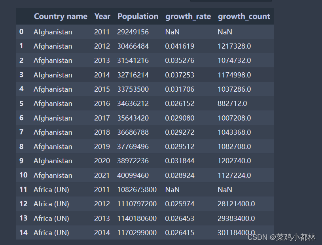Image resolution: width=322 pixels, height=245 pixels.
Task: Click growth rate 0.028924
Action: pos(180,175)
